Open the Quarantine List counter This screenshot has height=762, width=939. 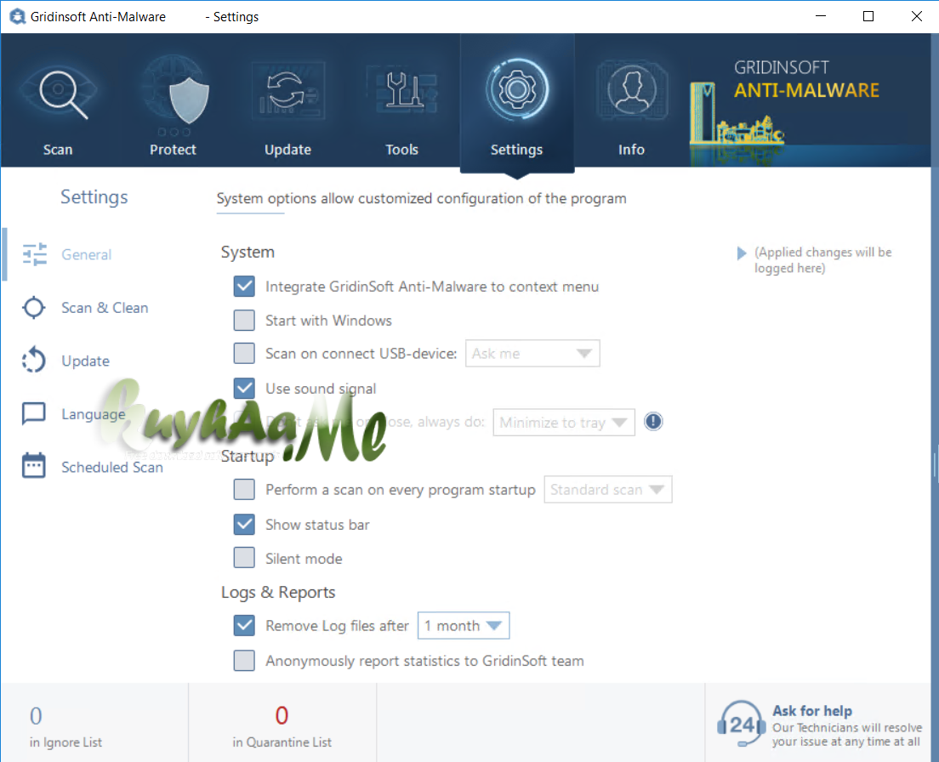pyautogui.click(x=282, y=715)
